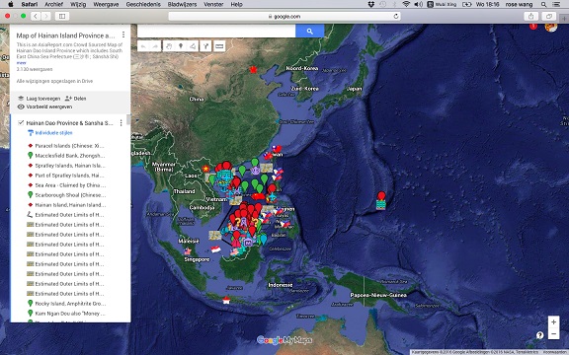Click the blue map search button
Image resolution: width=569 pixels, height=355 pixels.
coord(309,32)
